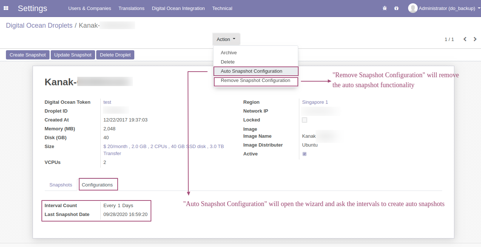This screenshot has width=481, height=247.
Task: Click Create Snapshot button
Action: [28, 55]
